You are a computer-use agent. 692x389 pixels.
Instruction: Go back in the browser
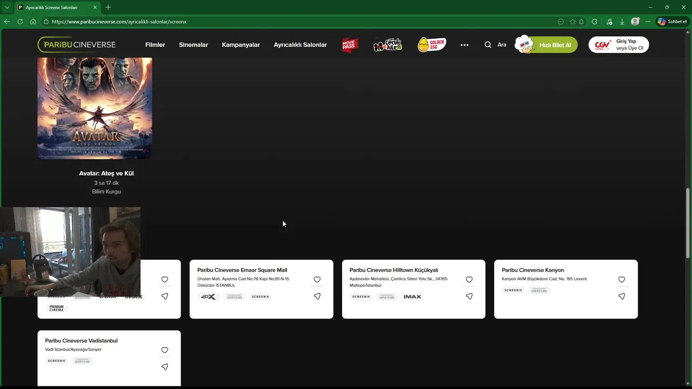7,22
